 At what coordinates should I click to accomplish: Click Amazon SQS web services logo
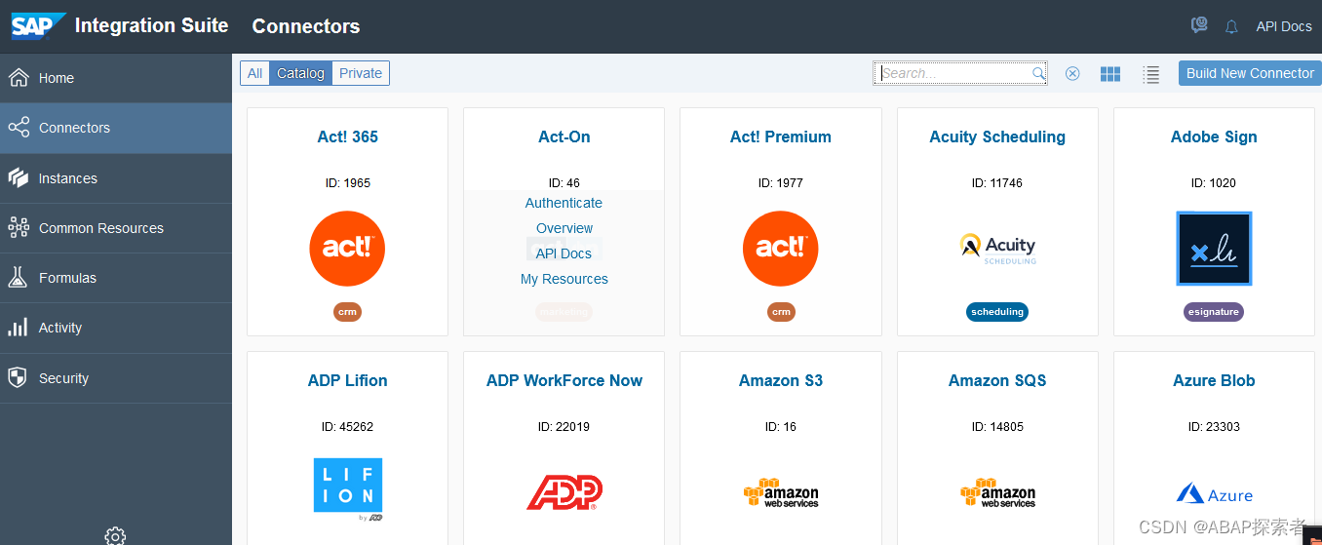997,493
